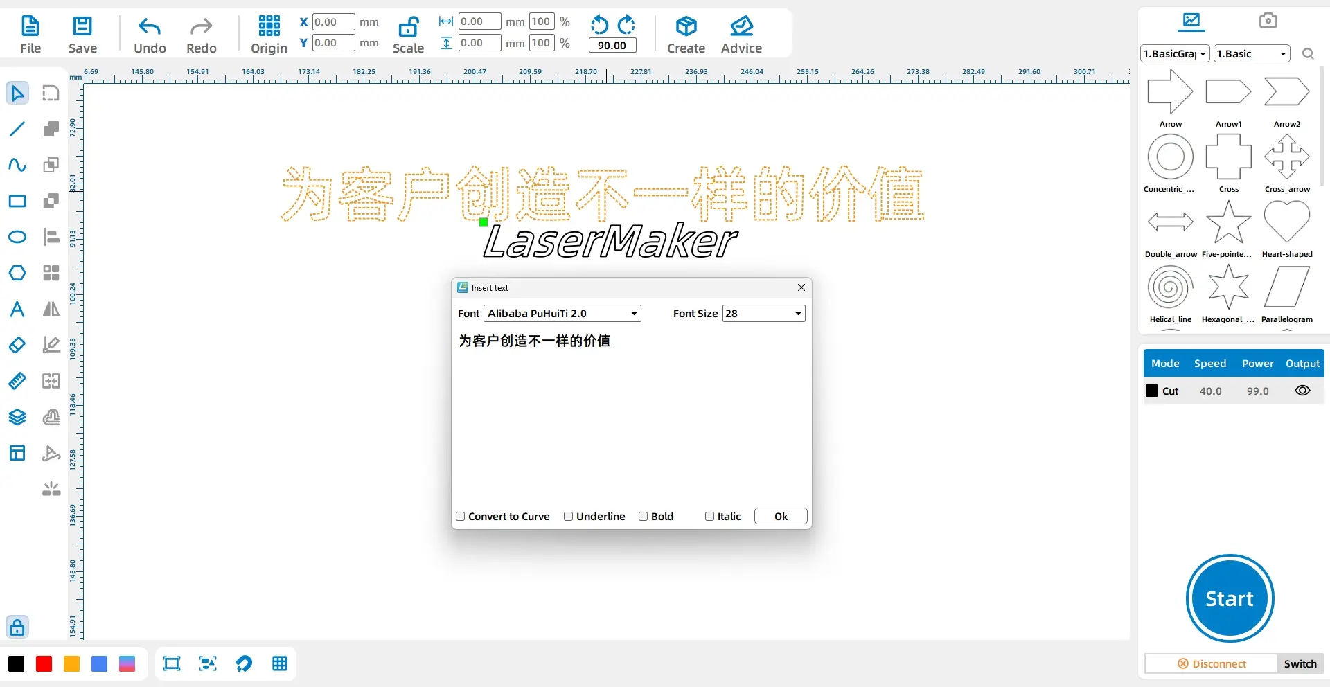
Task: Click the Mode column header
Action: (x=1165, y=364)
